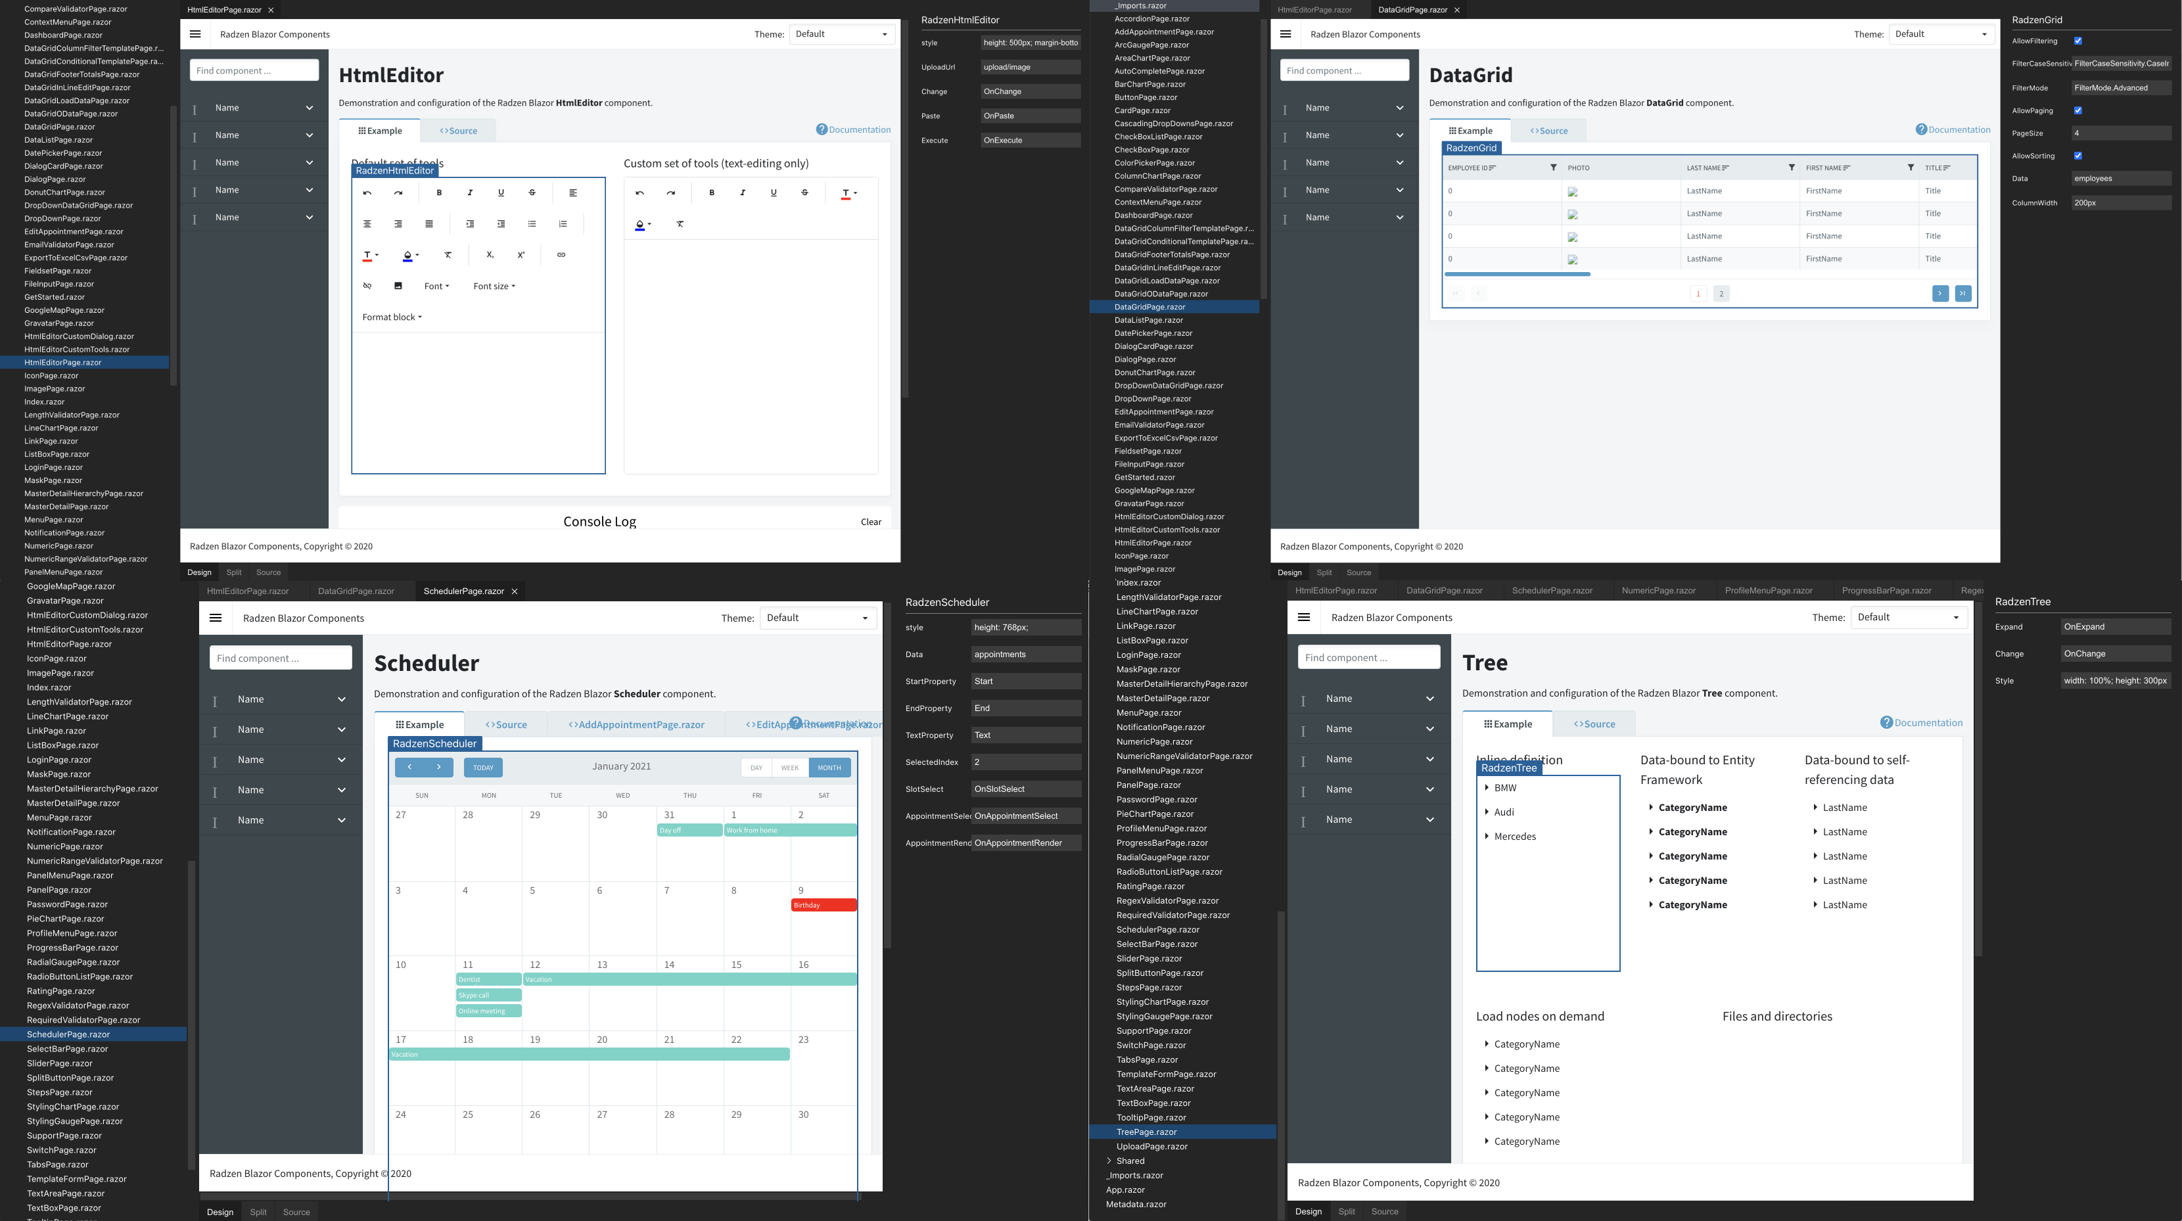Click DataGrid horizontal scrollbar
The width and height of the screenshot is (2182, 1221).
click(1517, 274)
